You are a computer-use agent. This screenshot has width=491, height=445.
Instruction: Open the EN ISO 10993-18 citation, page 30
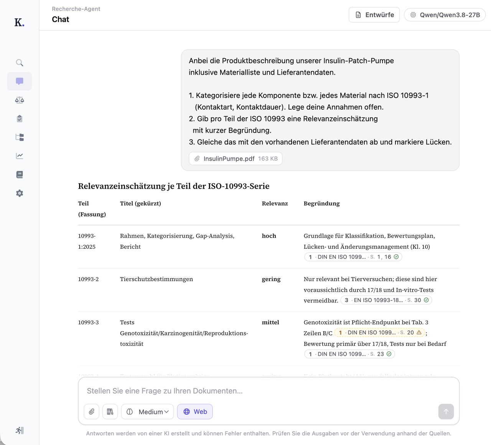[386, 300]
